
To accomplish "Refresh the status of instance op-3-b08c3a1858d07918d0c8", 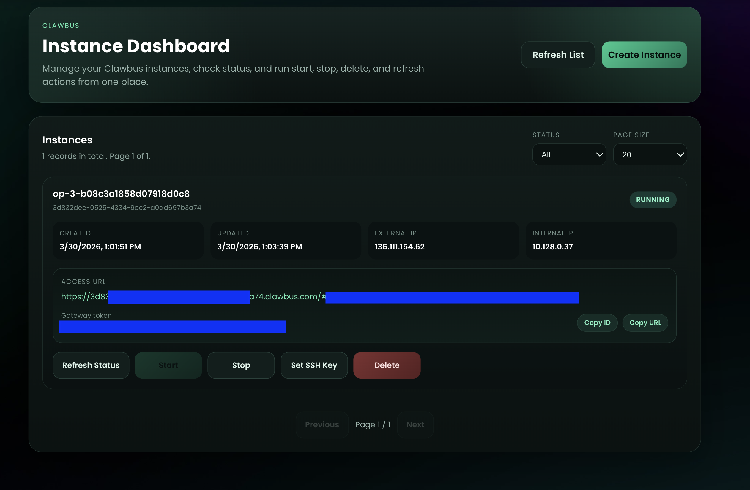I will pyautogui.click(x=91, y=365).
